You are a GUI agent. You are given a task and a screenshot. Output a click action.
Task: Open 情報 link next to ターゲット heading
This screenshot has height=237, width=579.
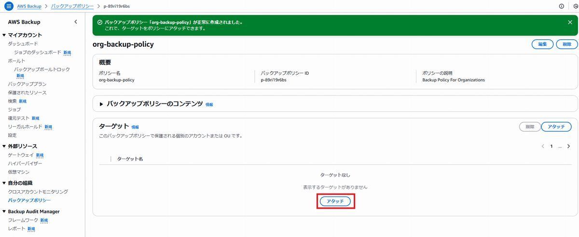tap(135, 127)
